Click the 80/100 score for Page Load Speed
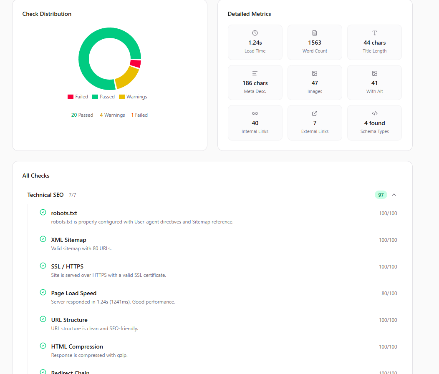The image size is (439, 374). (x=389, y=293)
